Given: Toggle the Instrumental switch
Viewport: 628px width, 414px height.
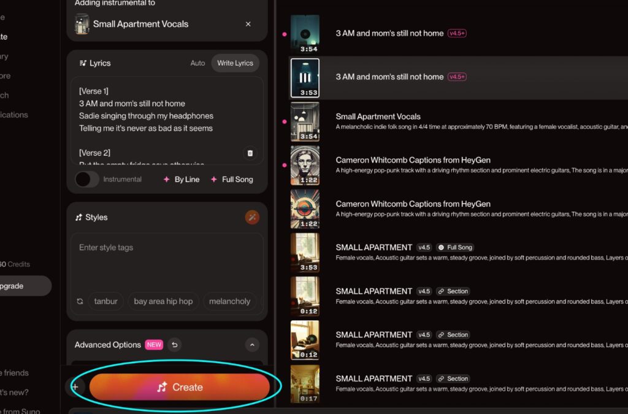Looking at the screenshot, I should coord(87,180).
